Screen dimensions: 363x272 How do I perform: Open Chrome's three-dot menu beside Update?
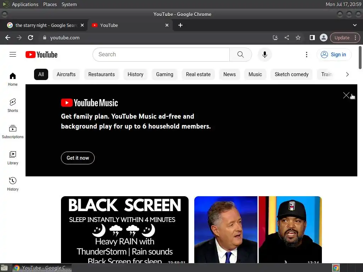355,38
